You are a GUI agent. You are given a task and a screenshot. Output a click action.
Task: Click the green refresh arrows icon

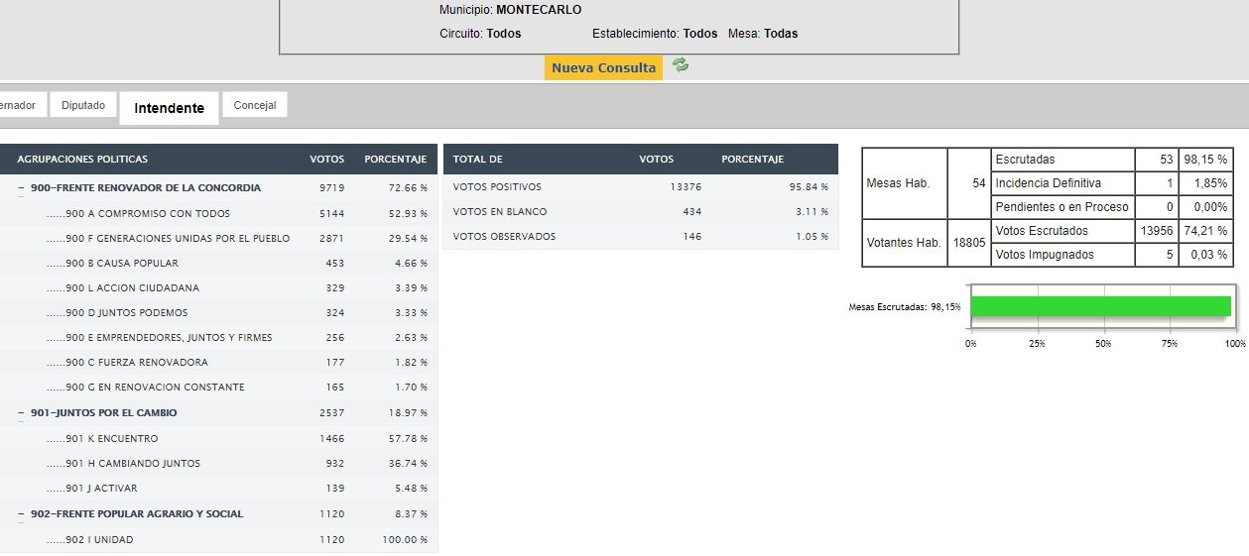click(x=680, y=65)
